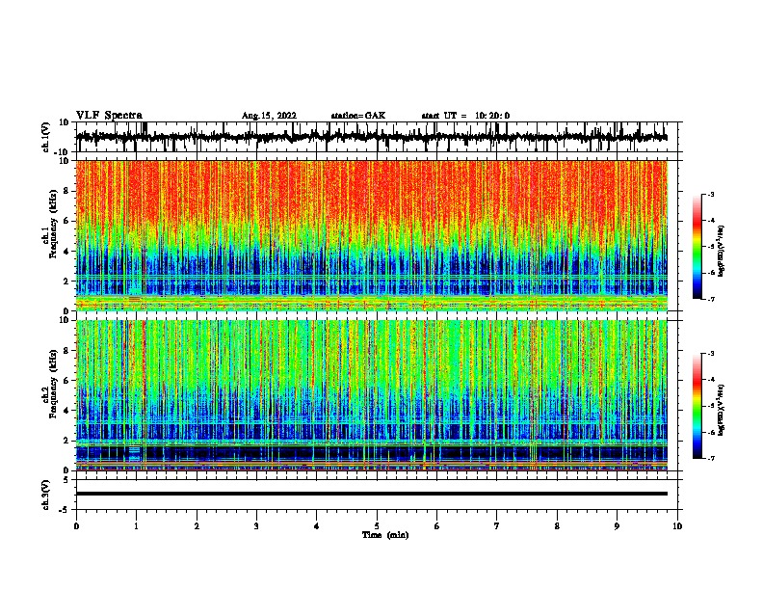Click tick label 8 on the Time axis
763x590 pixels.
coord(557,526)
